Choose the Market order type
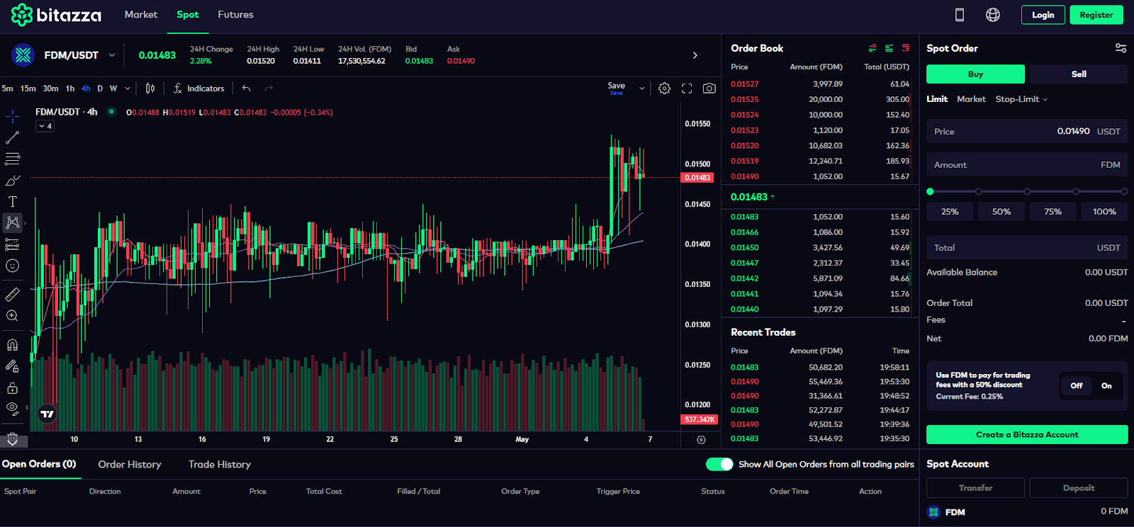The width and height of the screenshot is (1134, 527). [x=971, y=99]
